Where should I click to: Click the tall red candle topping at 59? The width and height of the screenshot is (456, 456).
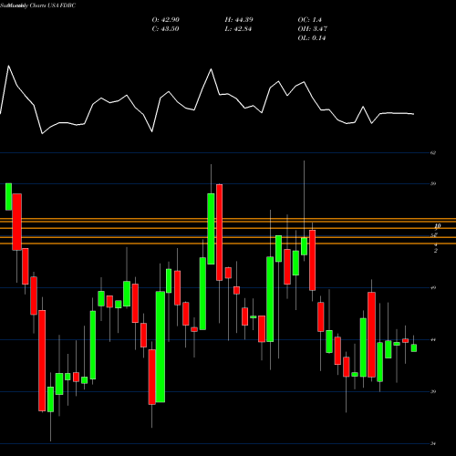(x=219, y=233)
